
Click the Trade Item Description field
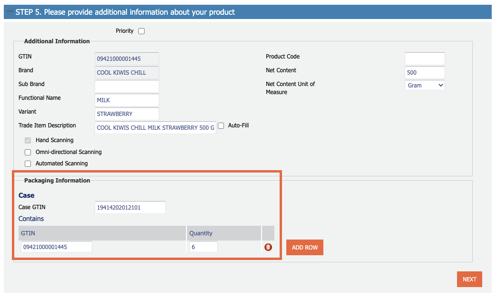[156, 128]
